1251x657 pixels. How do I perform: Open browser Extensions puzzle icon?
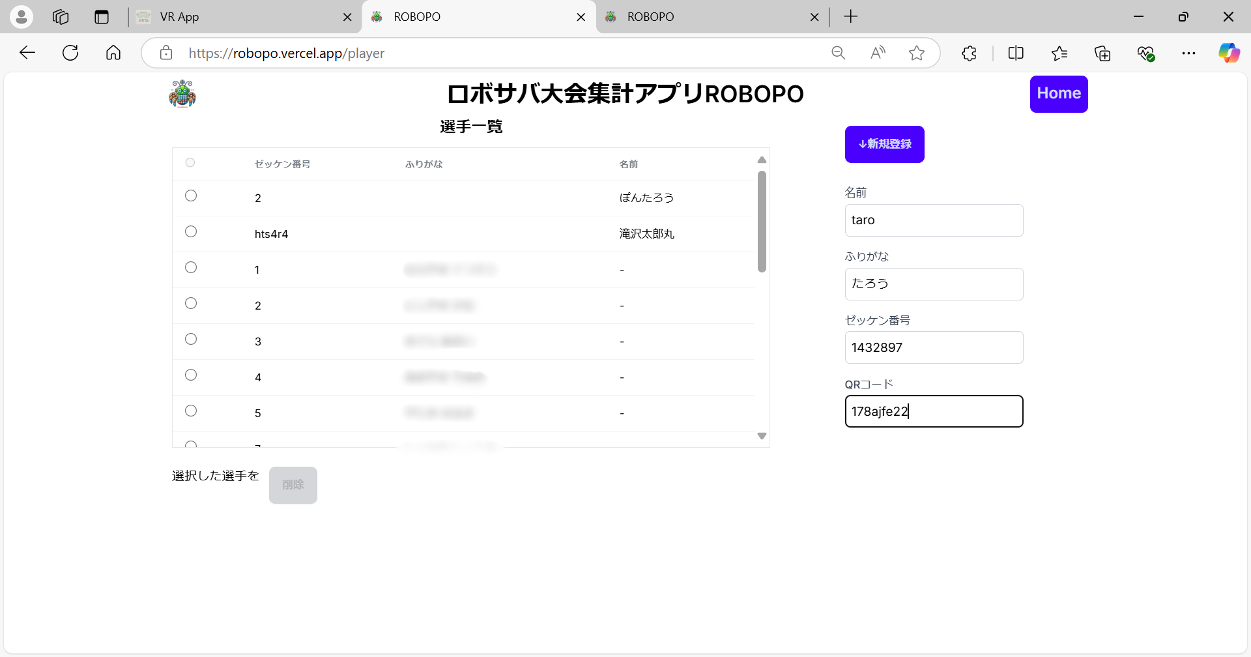click(x=969, y=53)
